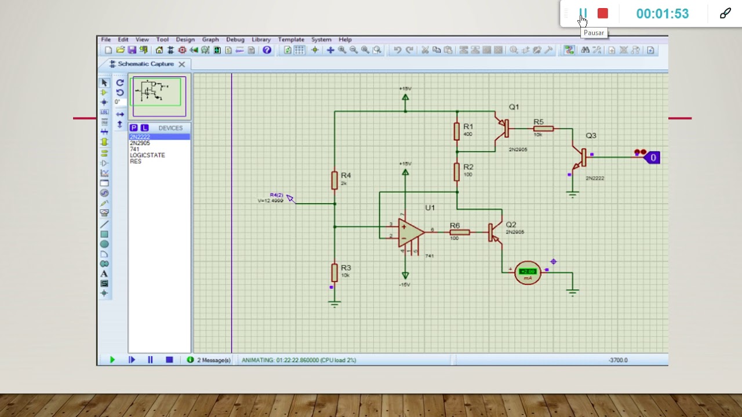Click the P pick devices button
Screen dimensions: 742x417
(x=134, y=128)
